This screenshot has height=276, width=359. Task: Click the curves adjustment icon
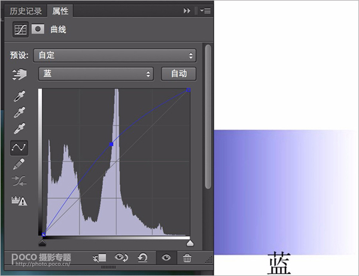pos(20,29)
